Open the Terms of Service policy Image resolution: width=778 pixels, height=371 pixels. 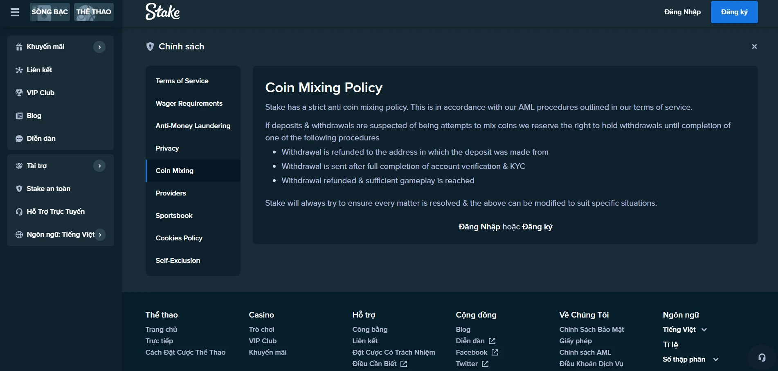pos(193,81)
